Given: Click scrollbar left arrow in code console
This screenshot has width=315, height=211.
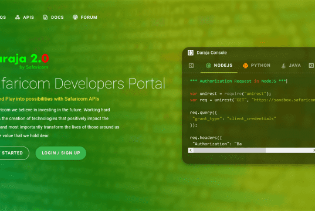Looking at the screenshot, I should 191,150.
